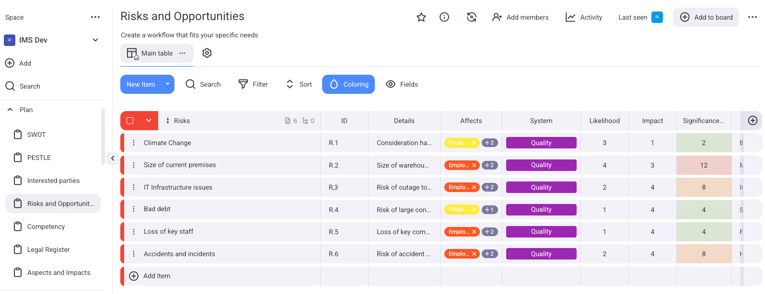Click Add members
Image resolution: width=765 pixels, height=294 pixels.
521,17
